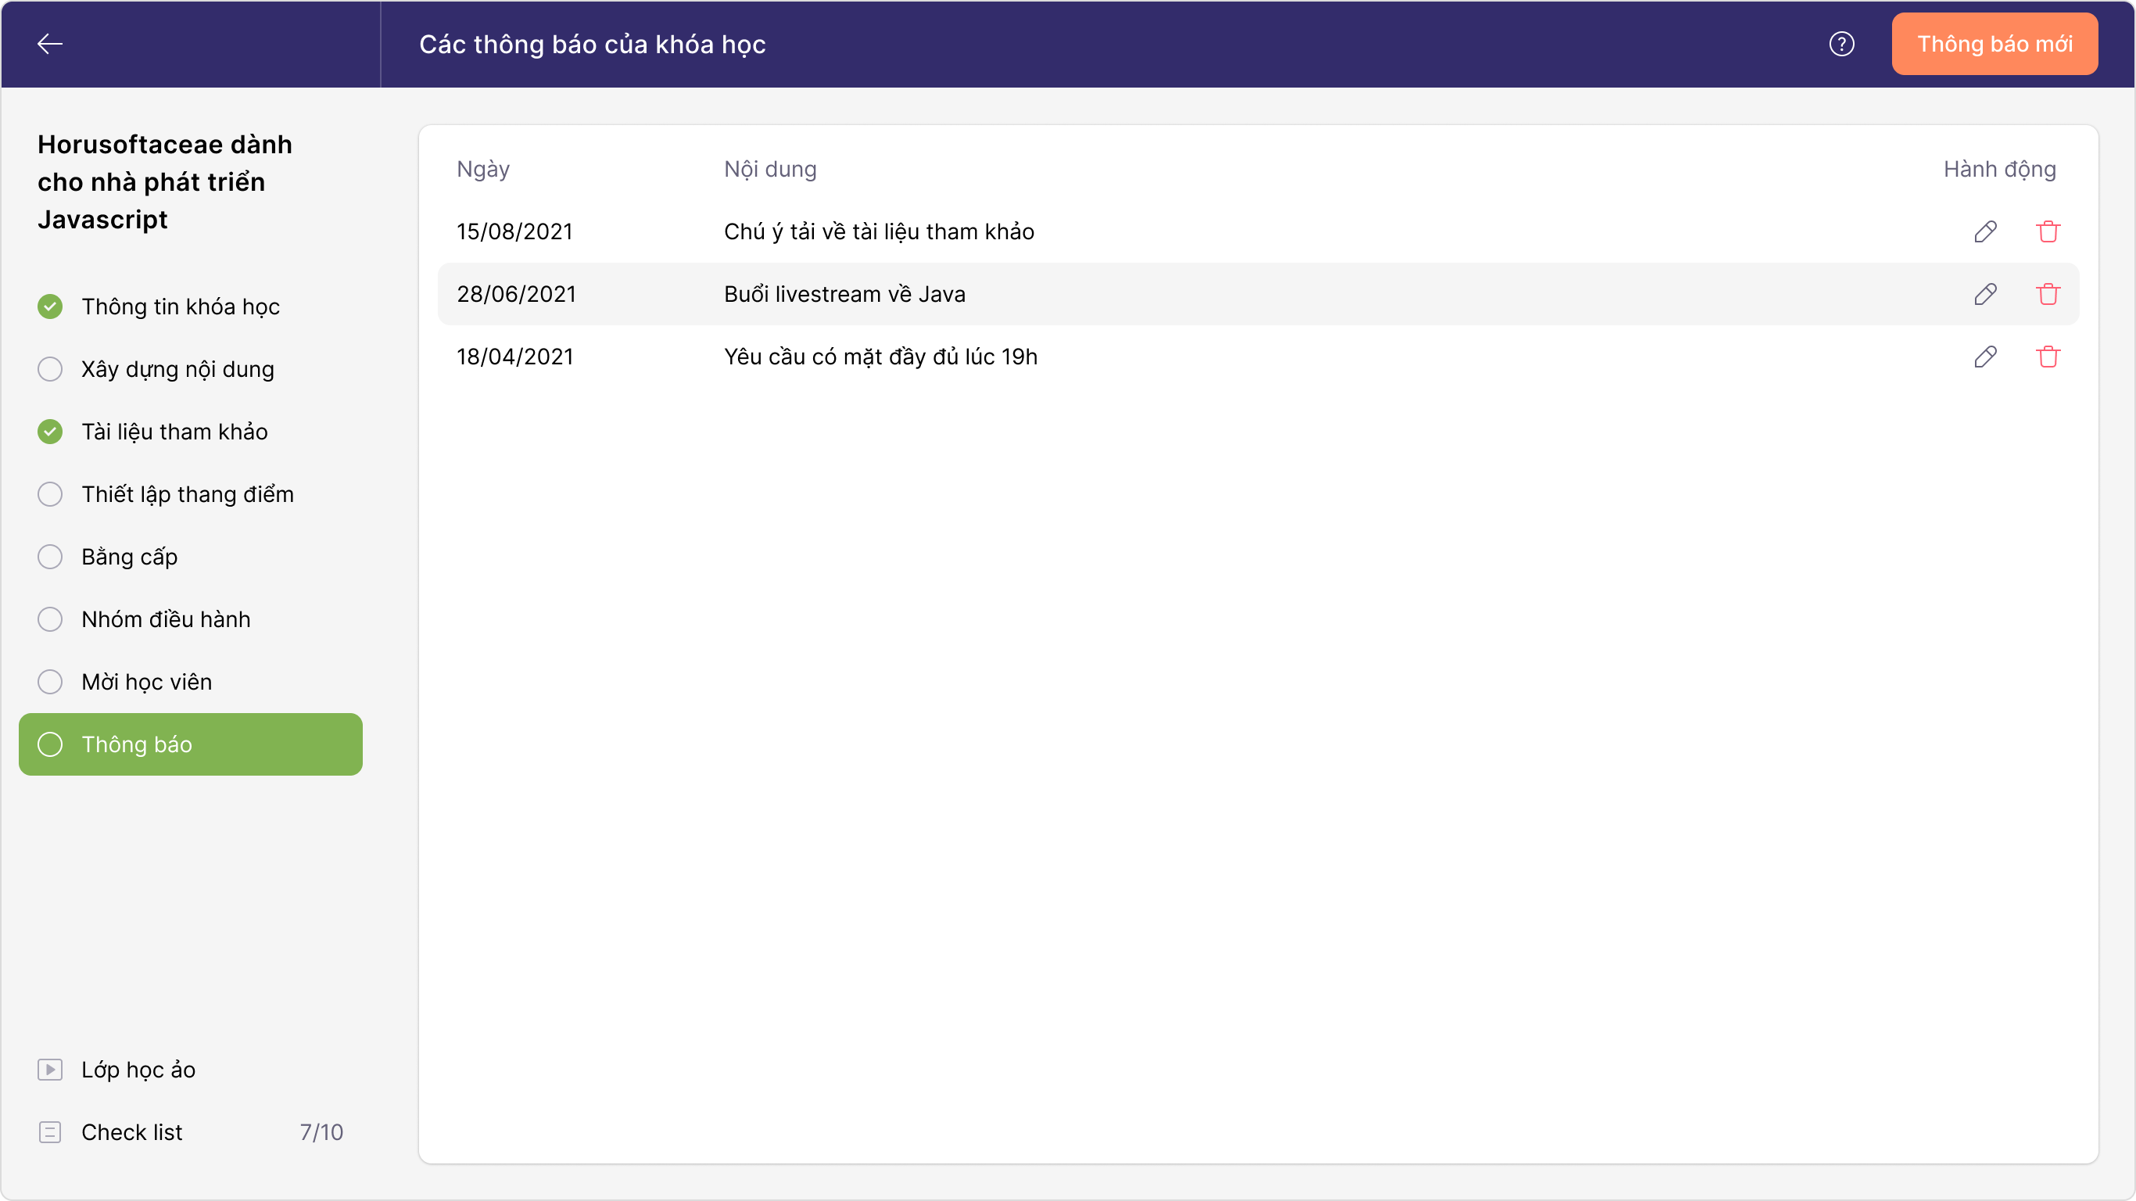This screenshot has width=2136, height=1201.
Task: Edit the 15/08/2021 announcement with pencil
Action: click(1985, 231)
